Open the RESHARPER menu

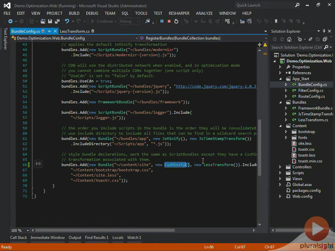[x=179, y=13]
